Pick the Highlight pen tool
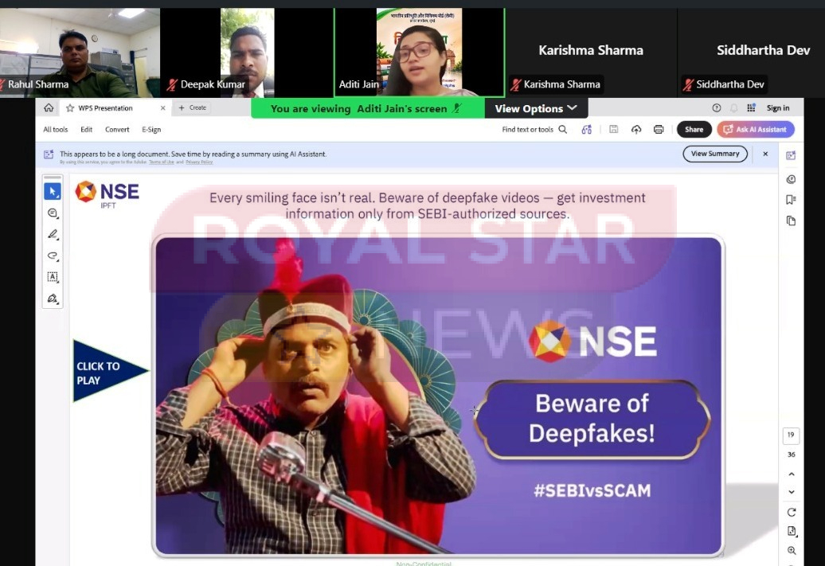Viewport: 825px width, 566px height. [53, 234]
